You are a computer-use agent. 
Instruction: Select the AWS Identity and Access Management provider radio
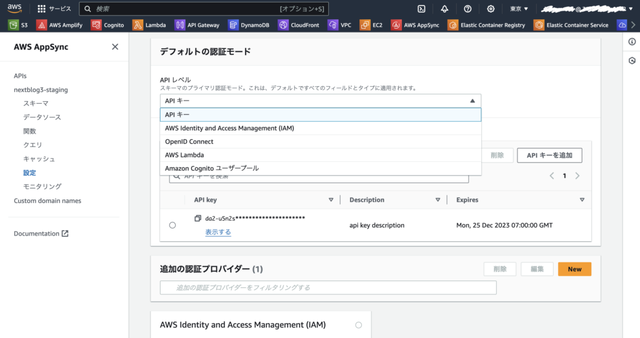point(358,326)
